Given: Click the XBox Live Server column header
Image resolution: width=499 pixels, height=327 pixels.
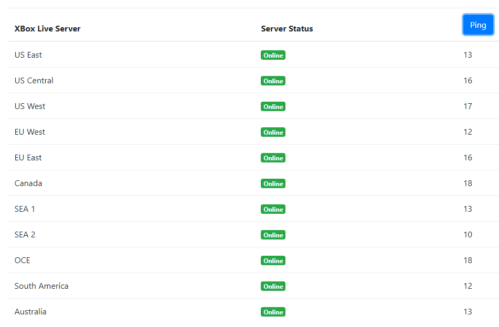Looking at the screenshot, I should coord(48,29).
